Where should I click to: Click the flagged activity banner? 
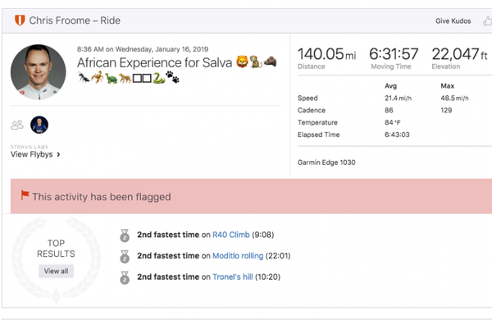[x=251, y=196]
